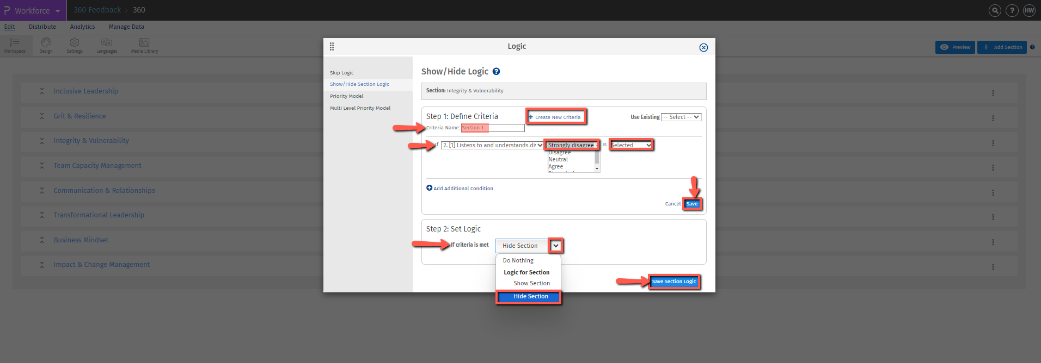1041x363 pixels.
Task: Switch to Skip Logic tab
Action: (x=342, y=73)
